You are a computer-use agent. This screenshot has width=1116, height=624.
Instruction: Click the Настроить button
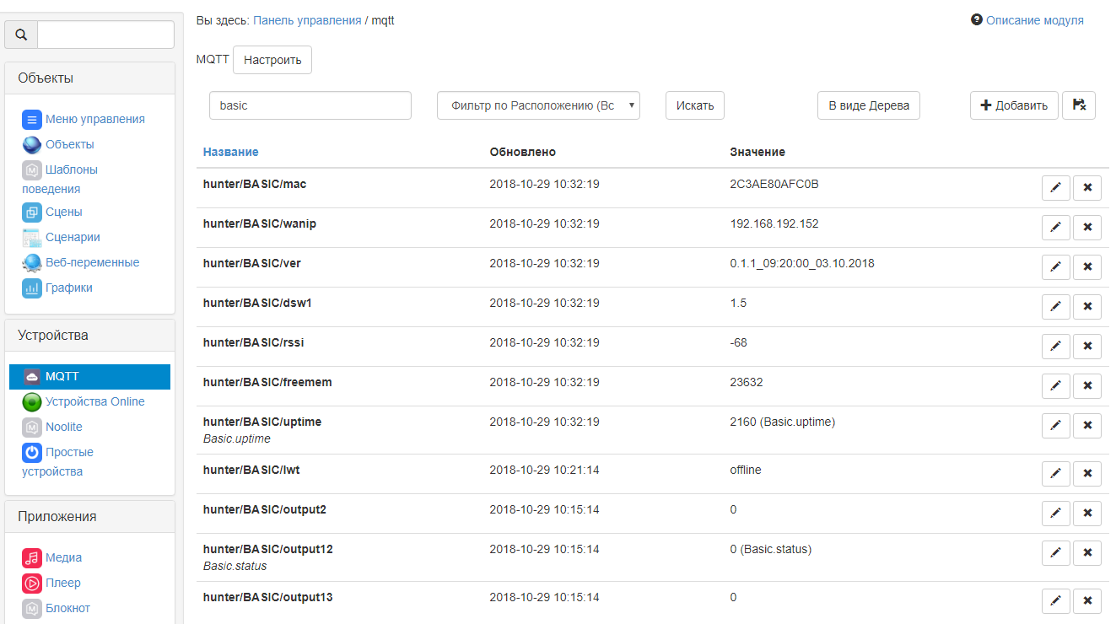click(x=272, y=60)
